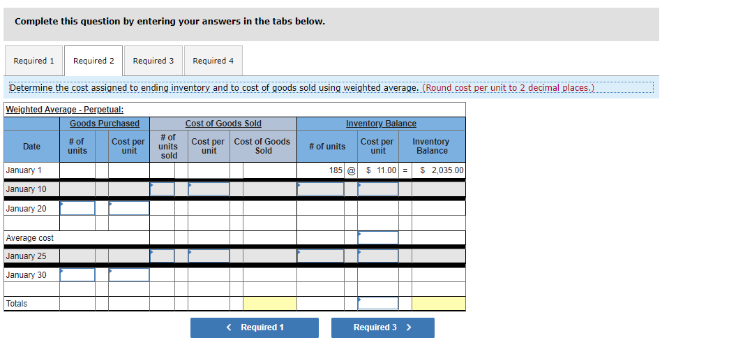Click January 25 inventory cost per unit input
This screenshot has height=361, width=729.
click(x=378, y=256)
